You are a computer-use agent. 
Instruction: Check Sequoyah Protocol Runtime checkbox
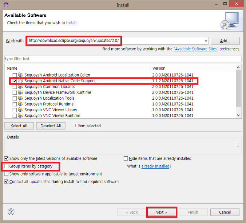click(15, 104)
